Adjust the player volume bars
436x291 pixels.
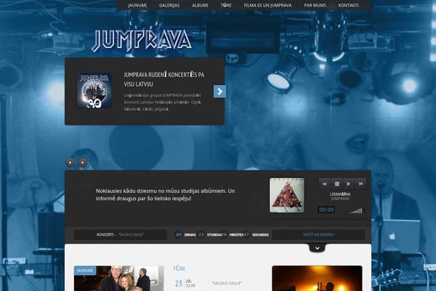point(357,210)
